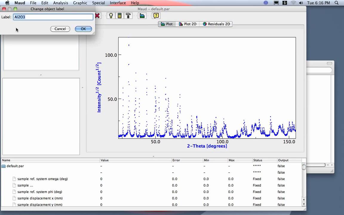Click false output value of default.par row
Image resolution: width=344 pixels, height=215 pixels.
click(x=281, y=166)
